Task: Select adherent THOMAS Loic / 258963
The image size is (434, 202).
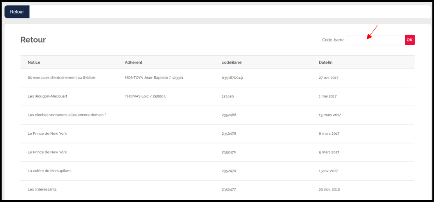Action: pos(145,96)
